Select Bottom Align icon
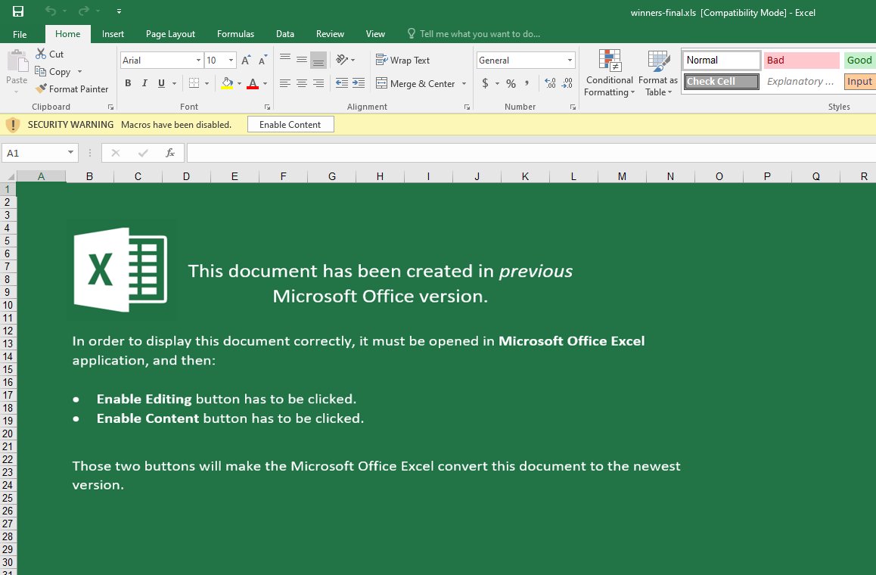 pos(318,59)
